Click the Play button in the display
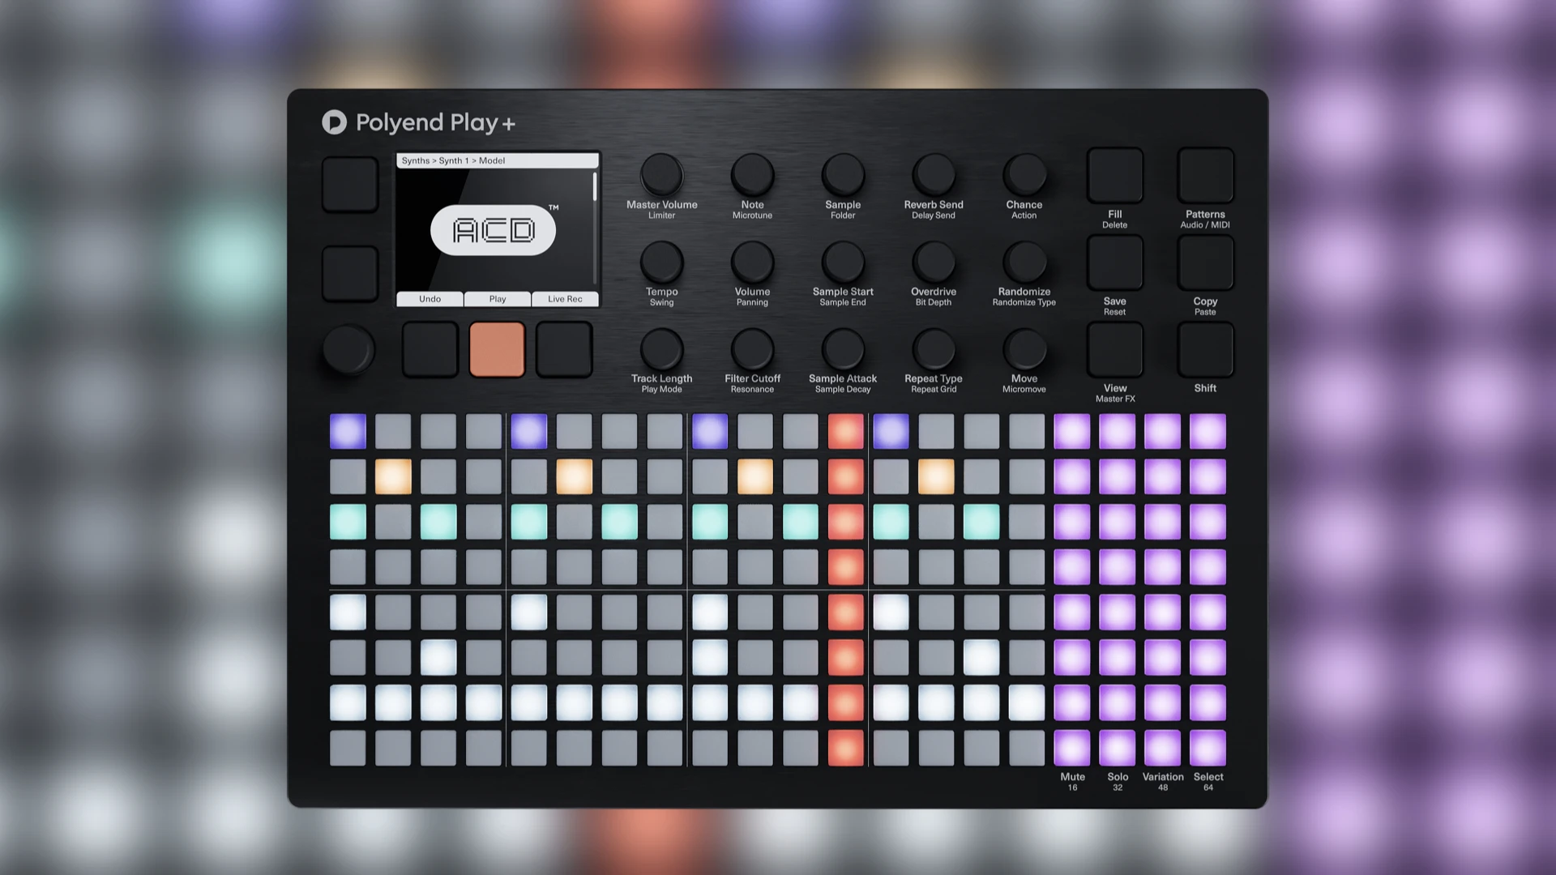1556x875 pixels. point(497,298)
